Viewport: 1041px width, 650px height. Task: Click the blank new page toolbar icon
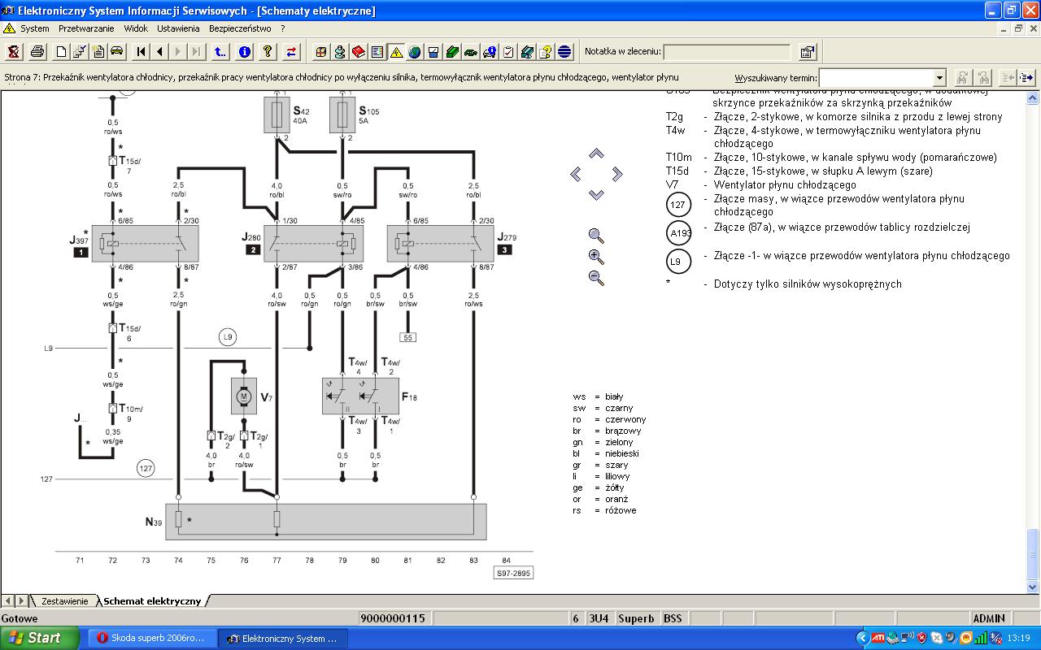tap(61, 52)
